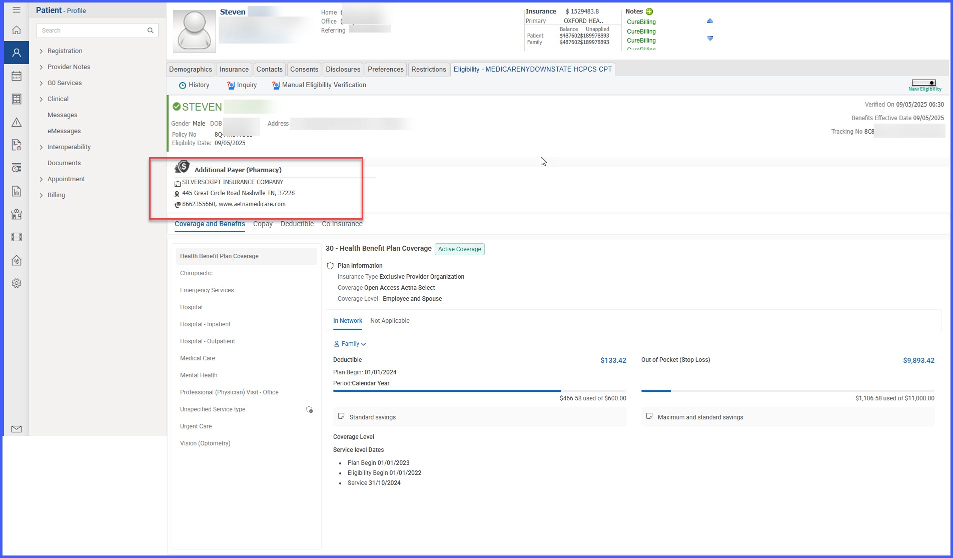
Task: Click the clock icon beside Unspecified Service type
Action: tap(310, 409)
